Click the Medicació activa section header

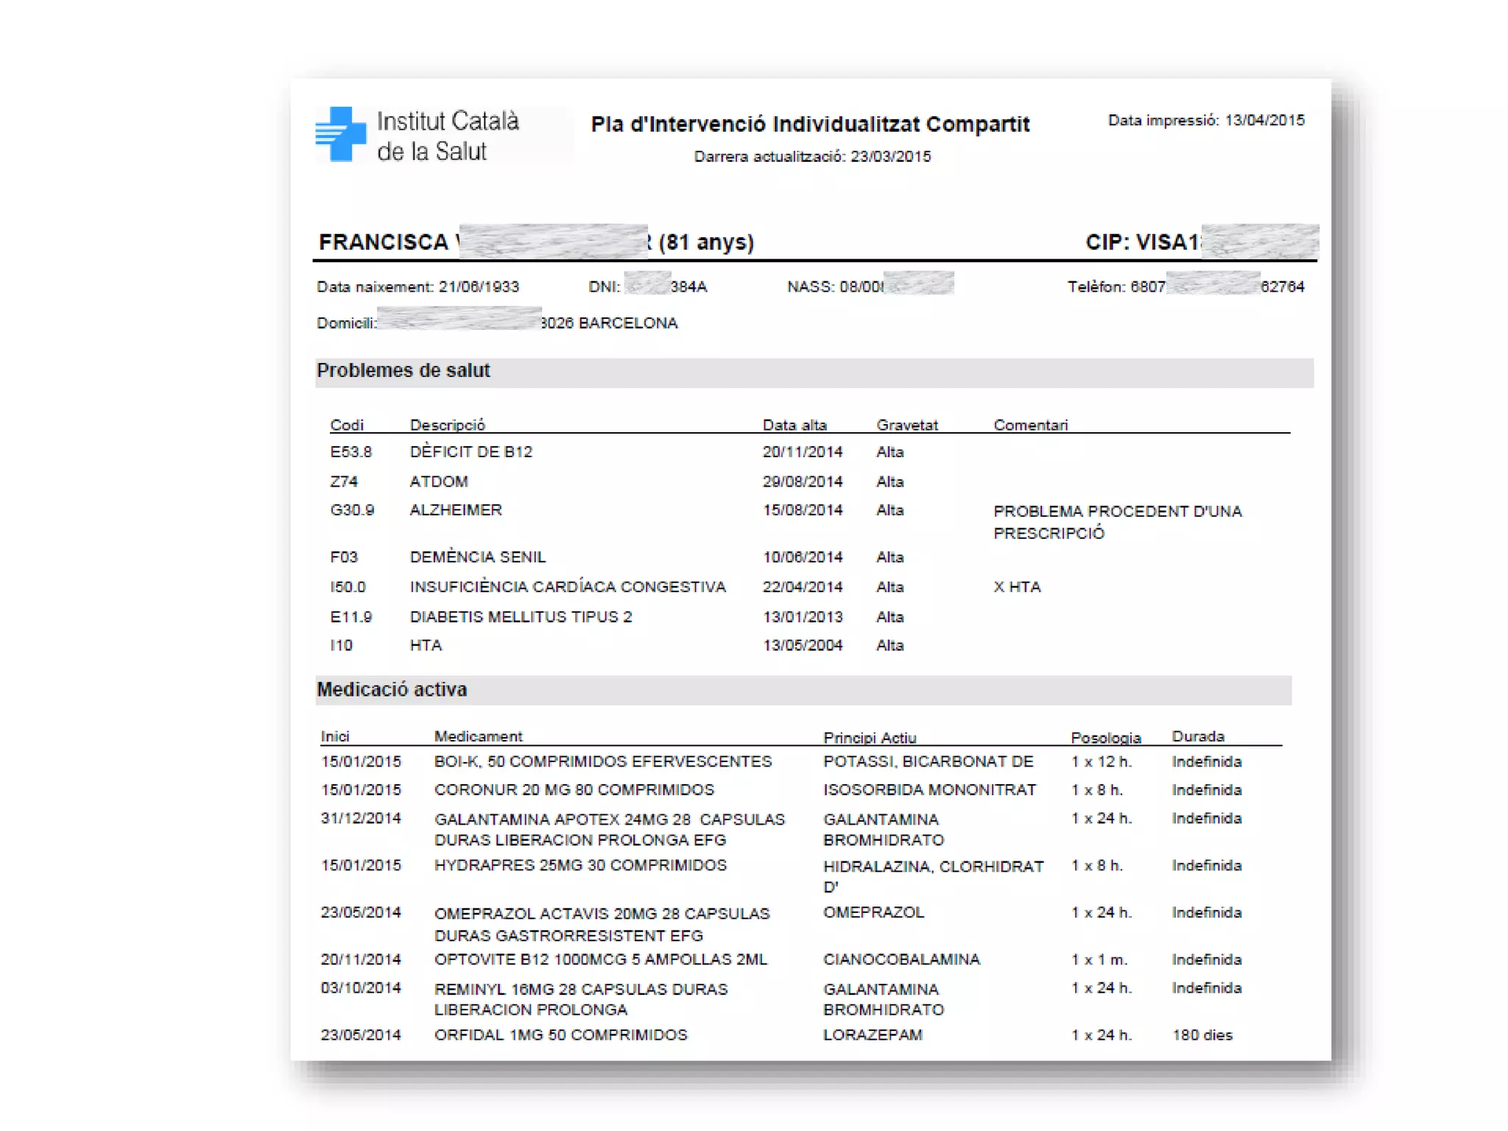click(392, 689)
